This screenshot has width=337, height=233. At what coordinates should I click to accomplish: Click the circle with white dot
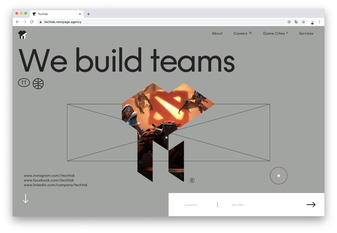tap(279, 176)
